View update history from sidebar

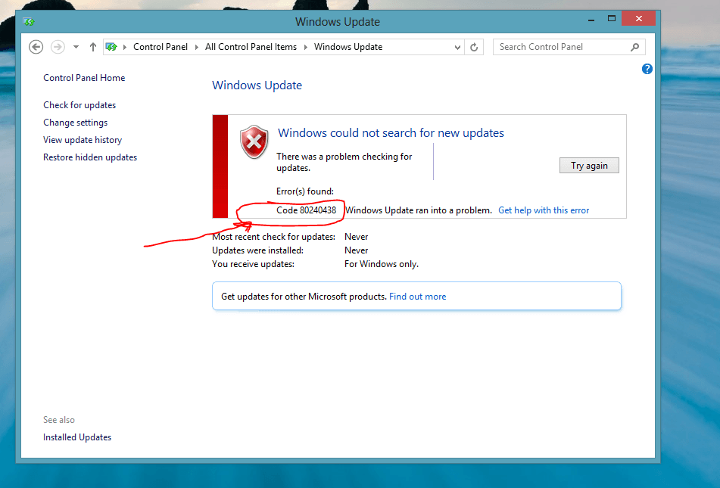coord(82,139)
